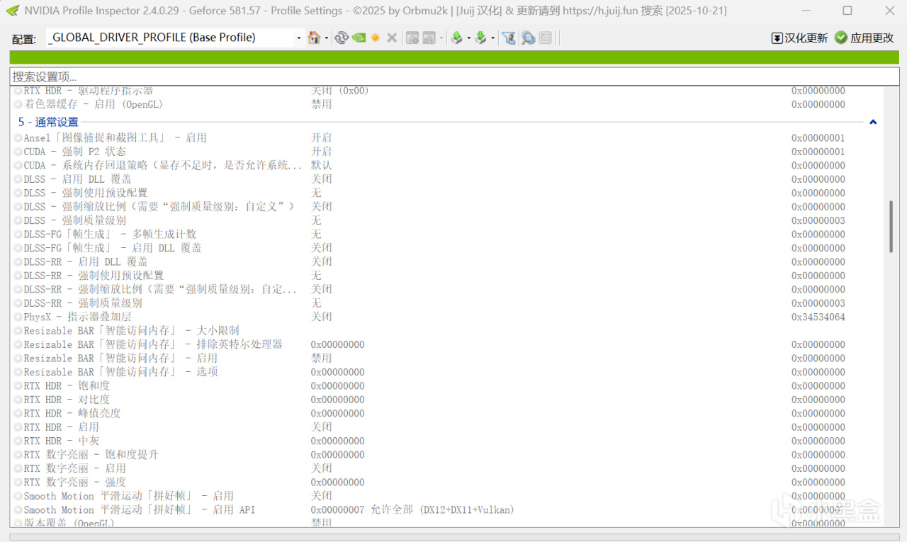Open the _GLOBAL_DRIVER_PROFILE profile combo box
This screenshot has height=542, width=907.
click(x=174, y=38)
